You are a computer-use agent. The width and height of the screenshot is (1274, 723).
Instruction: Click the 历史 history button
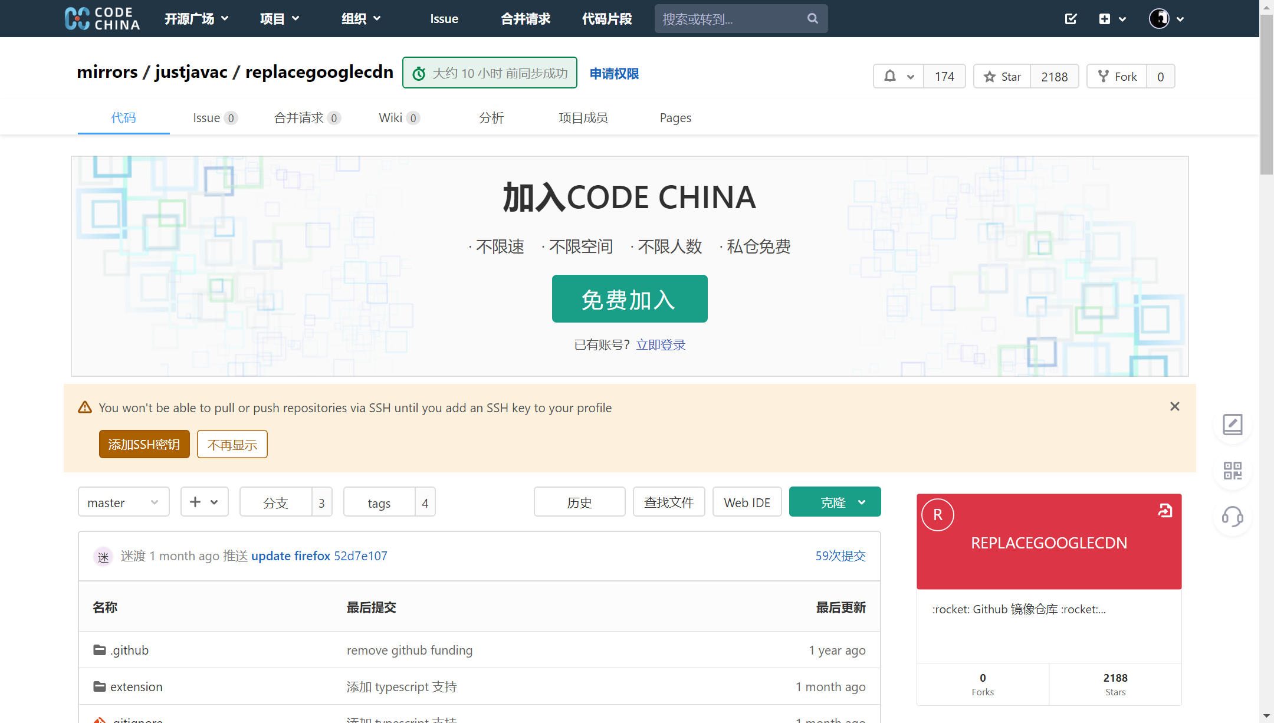[579, 502]
